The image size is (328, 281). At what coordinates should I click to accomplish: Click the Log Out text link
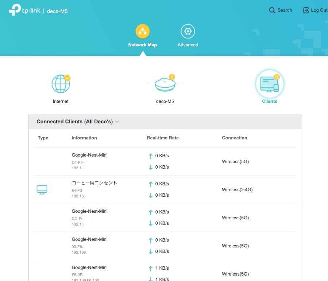pyautogui.click(x=319, y=10)
